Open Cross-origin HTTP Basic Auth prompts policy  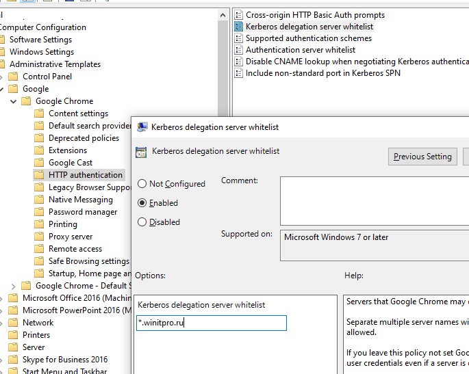point(315,15)
